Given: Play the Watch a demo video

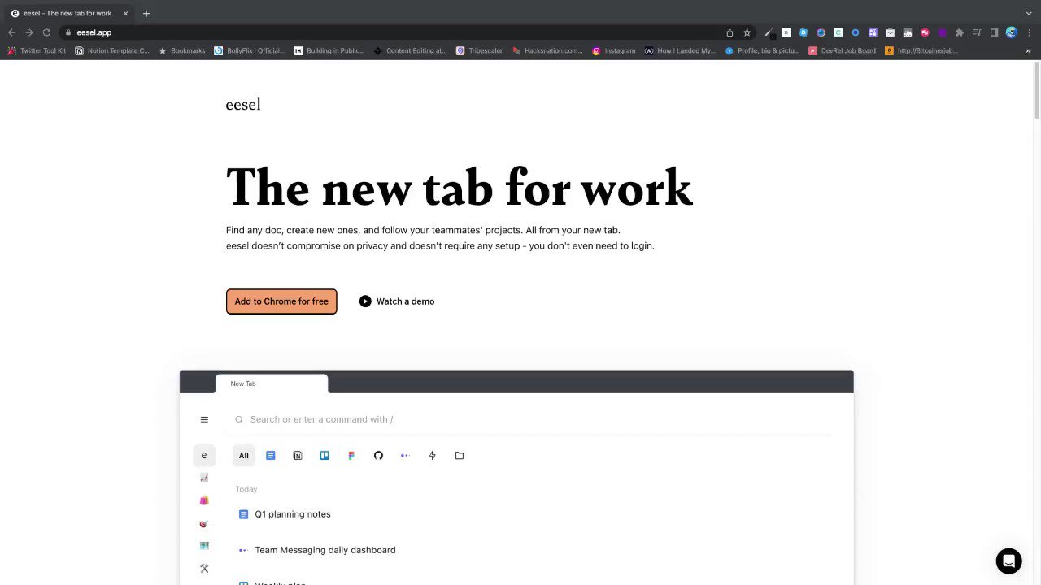Looking at the screenshot, I should pos(397,301).
